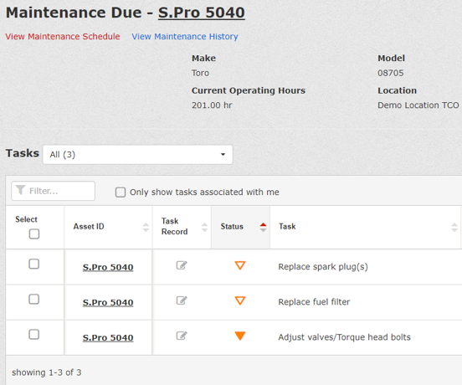Click the Toro make value
The image size is (462, 385).
(200, 73)
